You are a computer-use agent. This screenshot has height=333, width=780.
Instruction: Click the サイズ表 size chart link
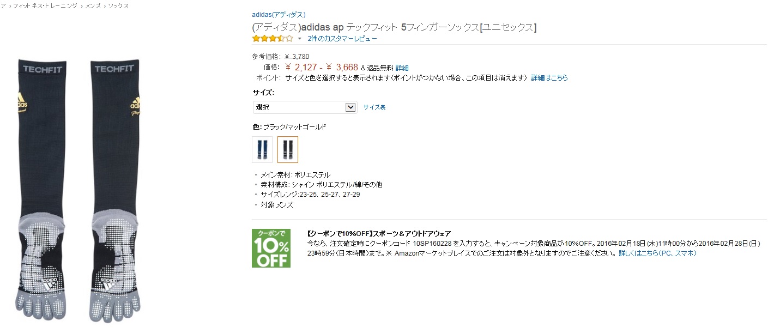click(374, 107)
